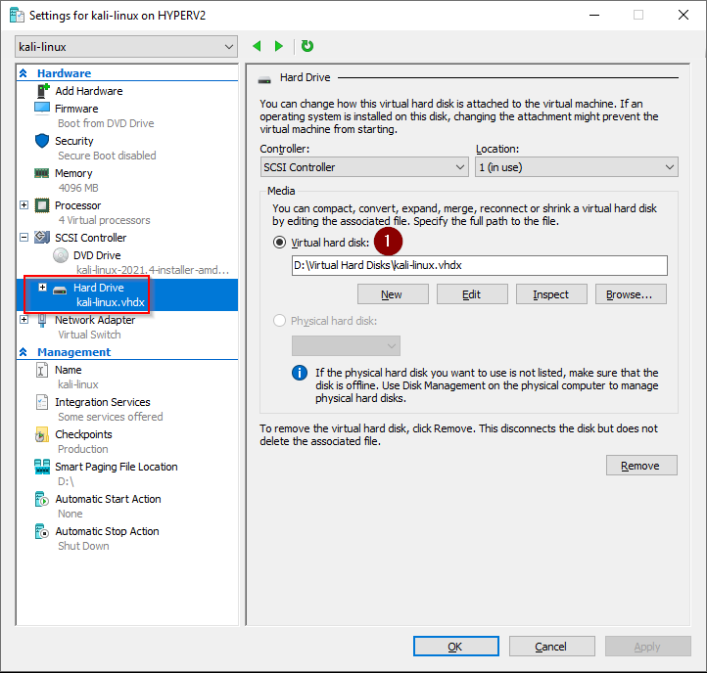The width and height of the screenshot is (707, 673).
Task: Click the Remove button
Action: (x=640, y=466)
